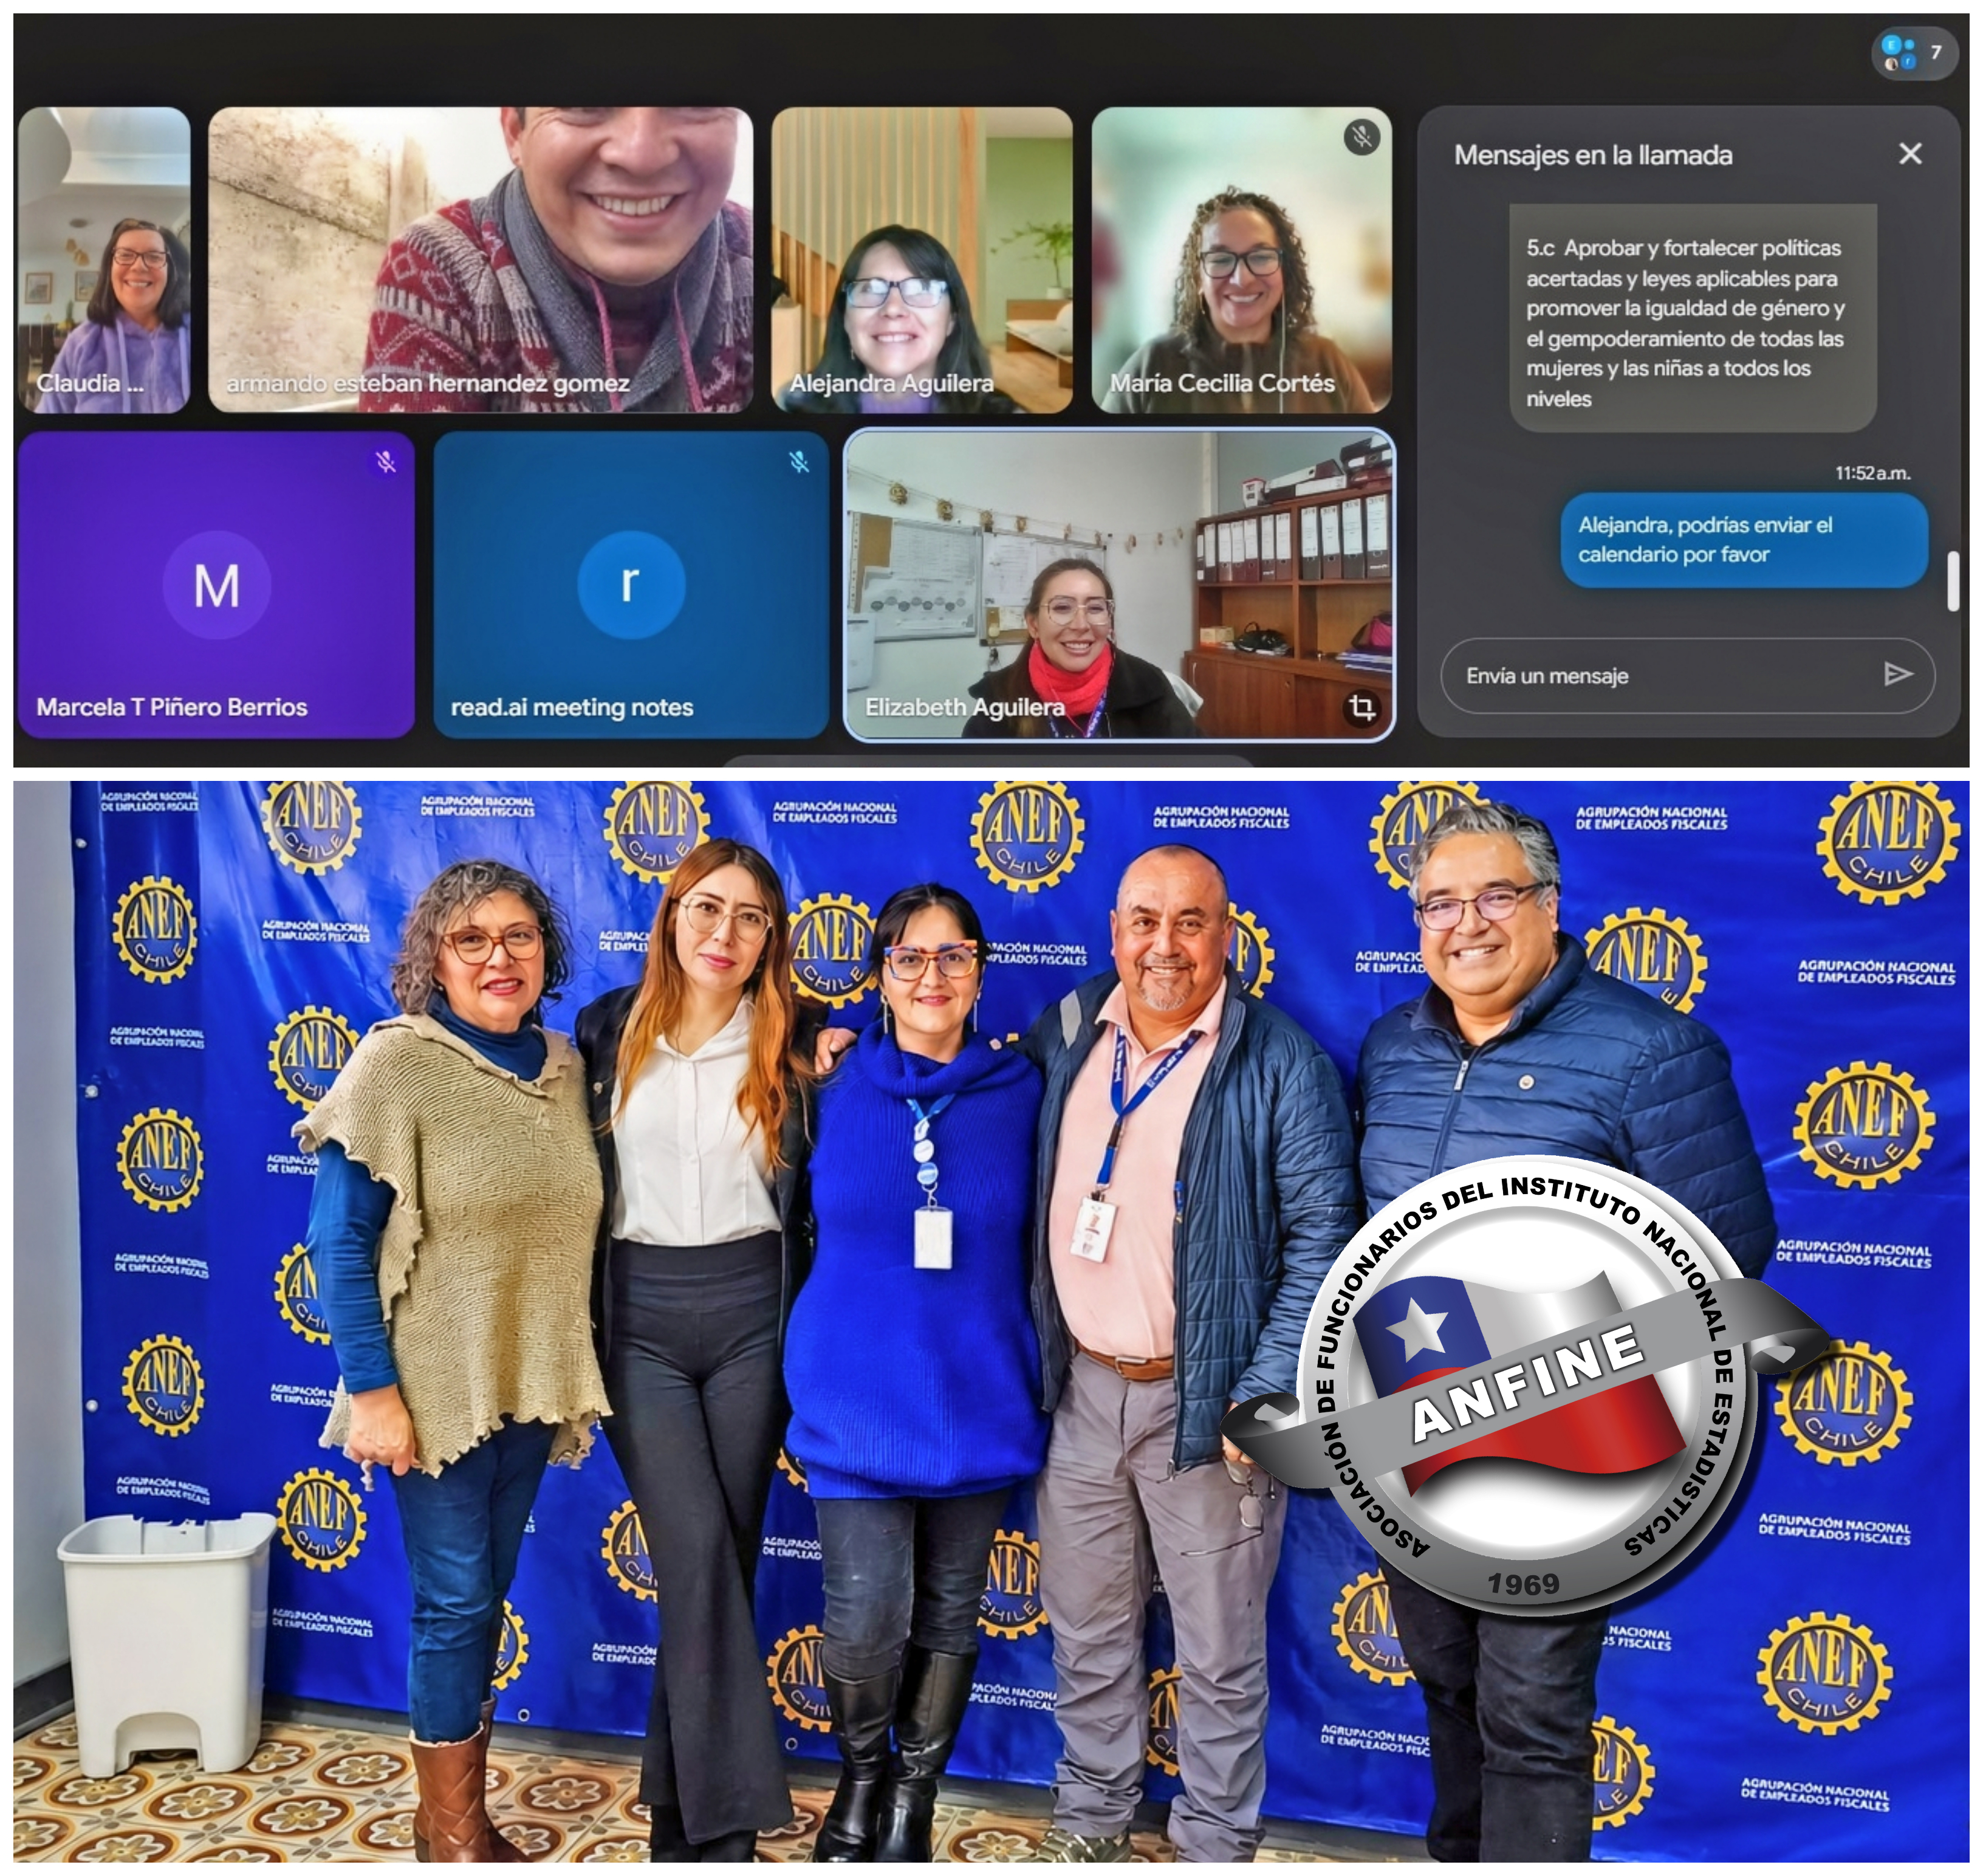Click the r avatar of read.ai meeting notes
The image size is (1983, 1876).
pos(631,585)
